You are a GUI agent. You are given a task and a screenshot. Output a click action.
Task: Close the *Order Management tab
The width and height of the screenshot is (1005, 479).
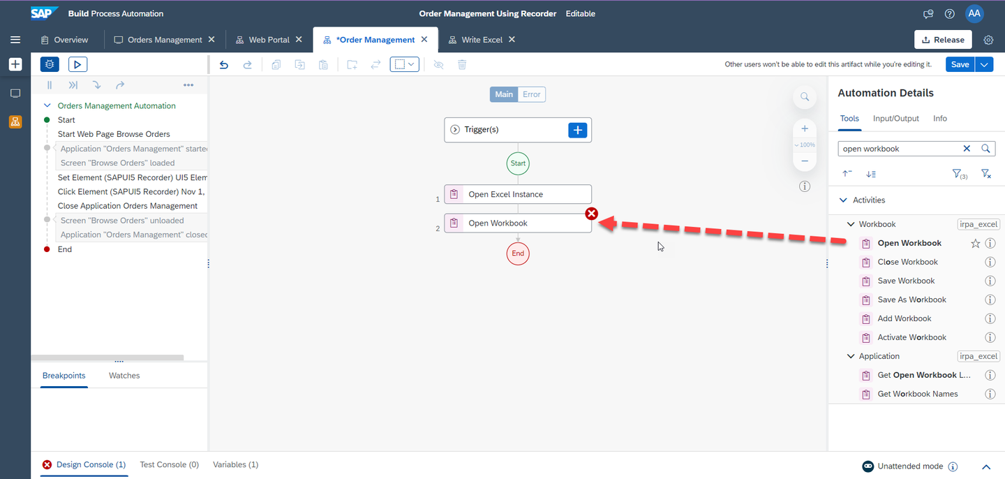point(424,40)
